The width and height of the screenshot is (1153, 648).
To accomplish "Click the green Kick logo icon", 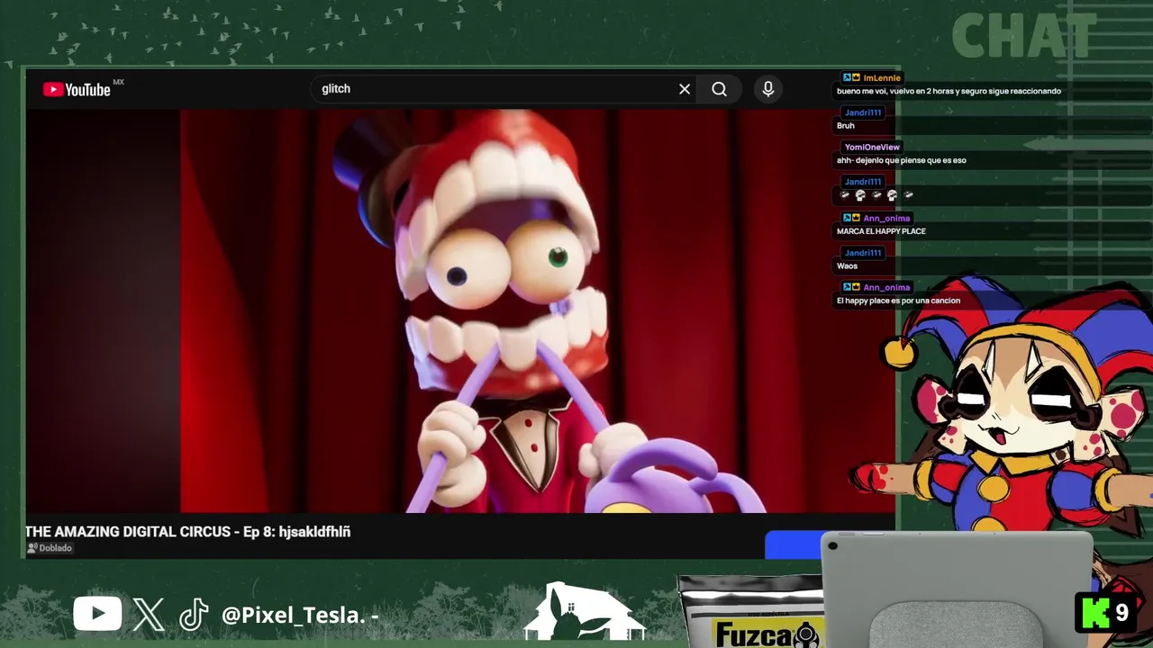I will (x=1094, y=613).
